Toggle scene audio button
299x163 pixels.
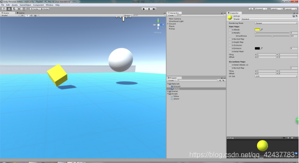[x=31, y=16]
